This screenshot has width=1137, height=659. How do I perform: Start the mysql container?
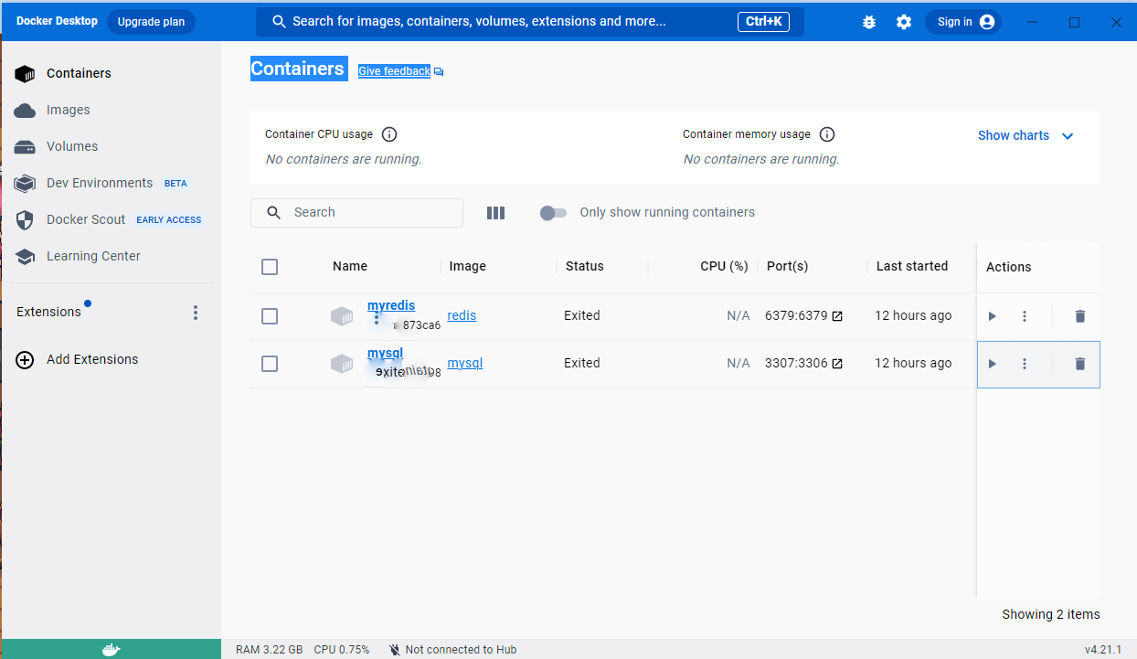tap(993, 364)
